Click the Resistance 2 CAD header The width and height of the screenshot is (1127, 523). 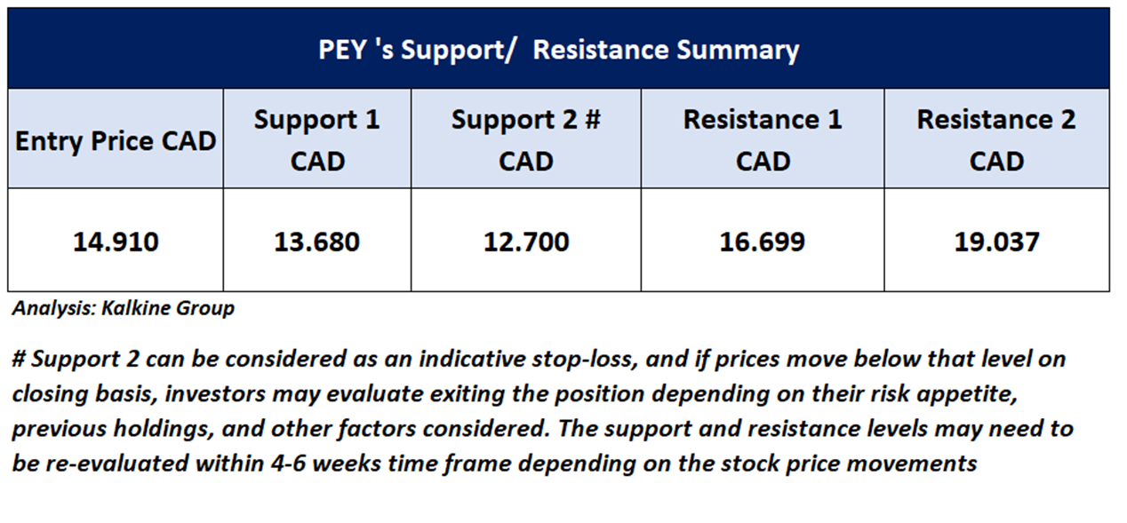click(x=996, y=139)
